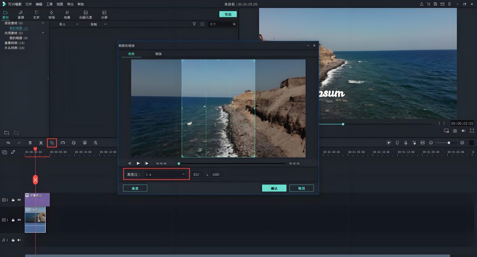Mute audio track 1 speaker icon
The height and width of the screenshot is (257, 477).
coord(19,240)
